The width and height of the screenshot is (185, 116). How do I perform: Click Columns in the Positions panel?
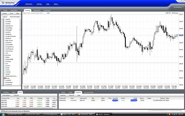63,95
